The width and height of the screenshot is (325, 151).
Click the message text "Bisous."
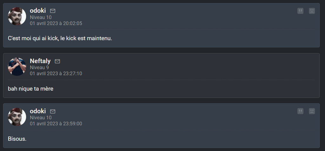(17, 139)
